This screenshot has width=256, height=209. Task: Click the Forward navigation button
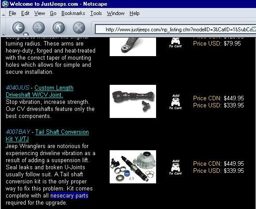click(39, 27)
